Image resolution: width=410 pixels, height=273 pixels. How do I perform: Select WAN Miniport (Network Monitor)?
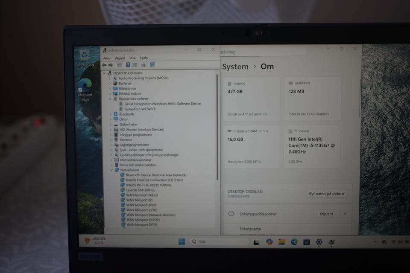(x=151, y=215)
